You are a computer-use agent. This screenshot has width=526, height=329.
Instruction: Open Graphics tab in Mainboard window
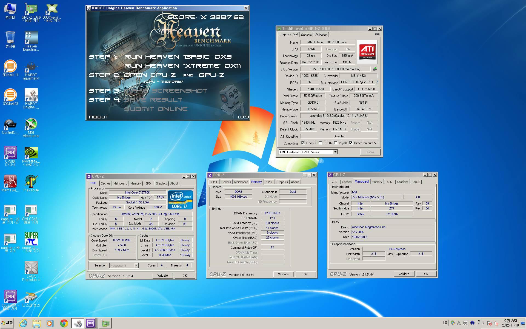coord(402,182)
